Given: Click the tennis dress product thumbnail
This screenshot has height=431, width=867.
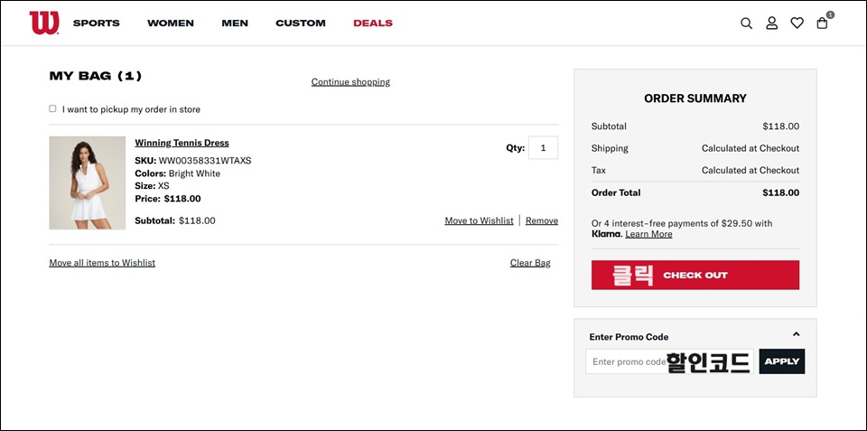Looking at the screenshot, I should pyautogui.click(x=88, y=183).
